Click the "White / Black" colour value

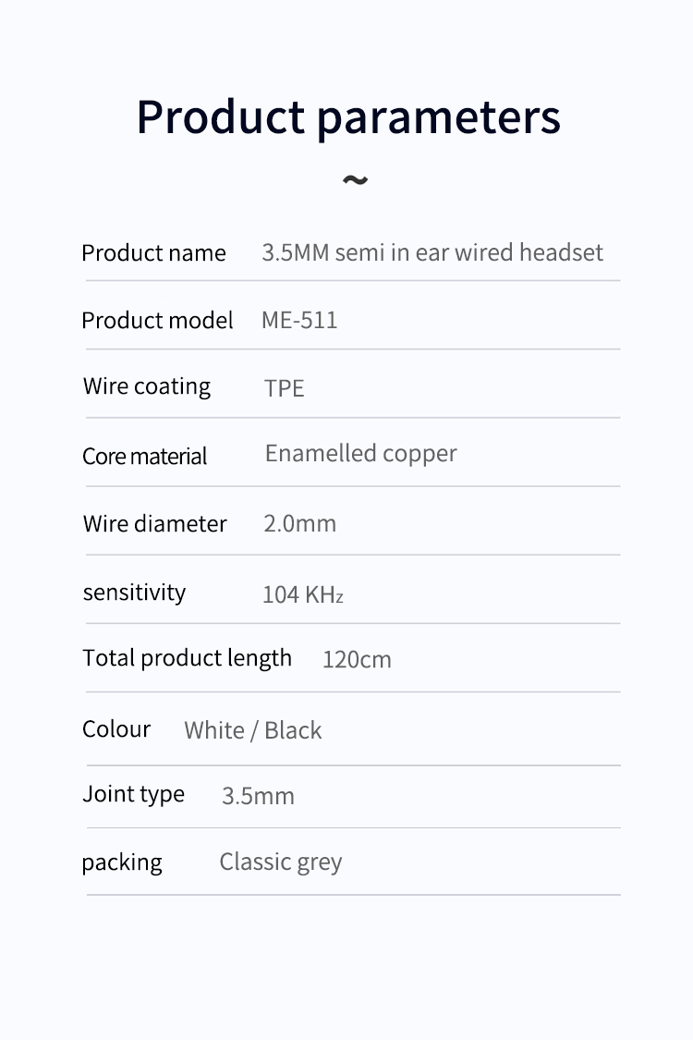point(253,730)
